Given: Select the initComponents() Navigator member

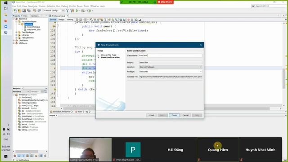Looking at the screenshot, I should (x=29, y=103).
